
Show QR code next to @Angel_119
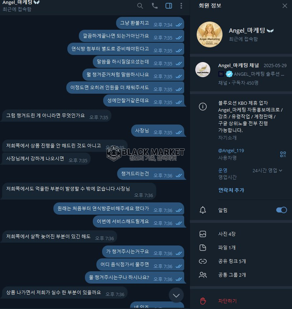(x=283, y=154)
